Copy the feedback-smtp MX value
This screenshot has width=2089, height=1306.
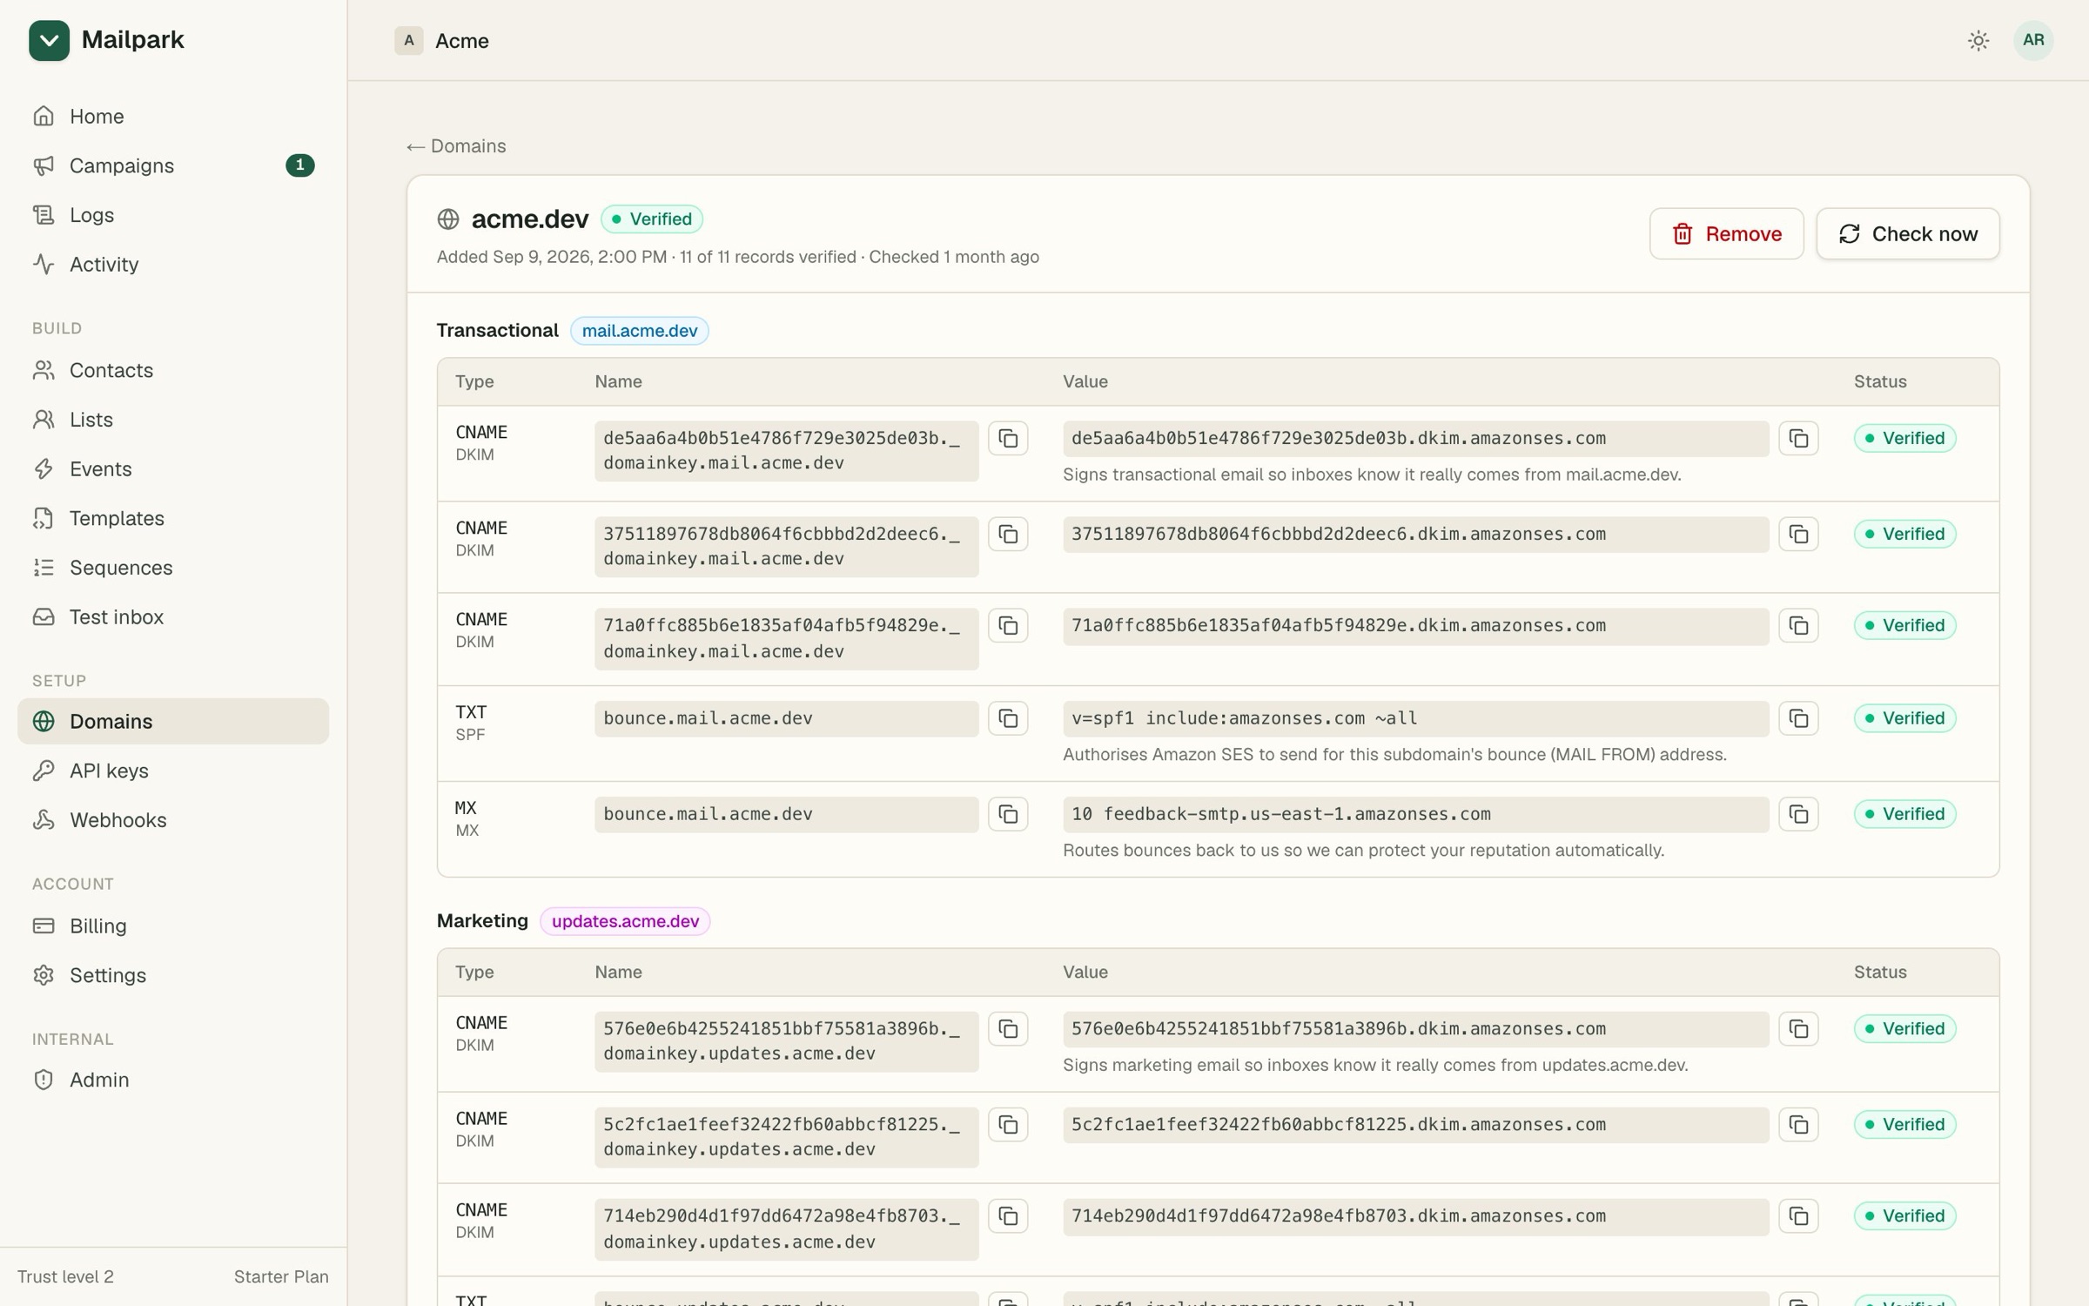point(1798,814)
